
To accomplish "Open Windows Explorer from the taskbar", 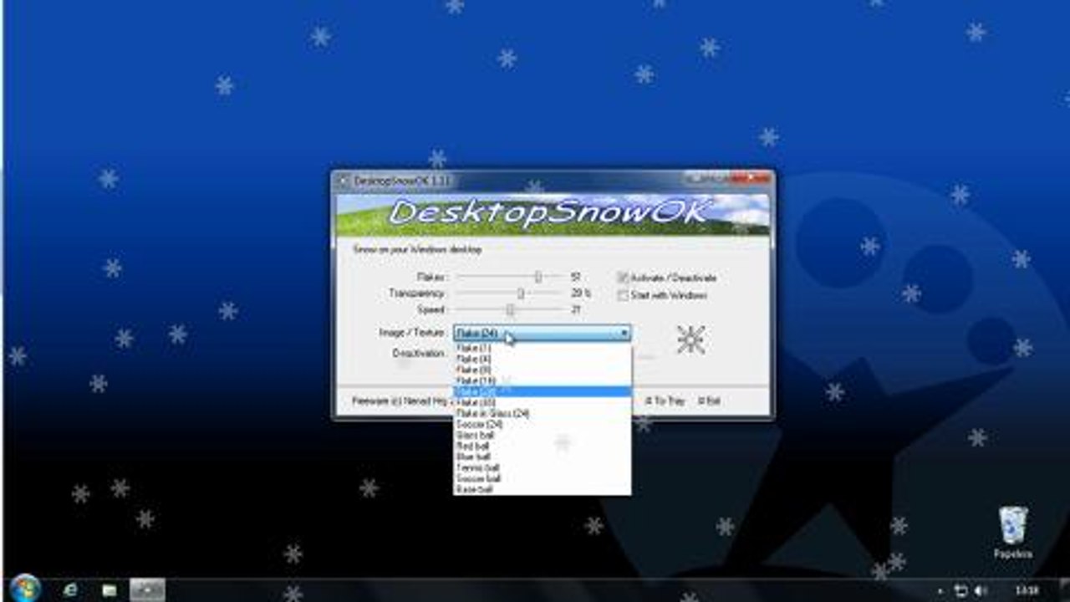I will coord(110,589).
